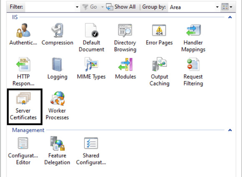The image size is (242, 177).
Task: Open the Error Pages feature
Action: coord(159,34)
